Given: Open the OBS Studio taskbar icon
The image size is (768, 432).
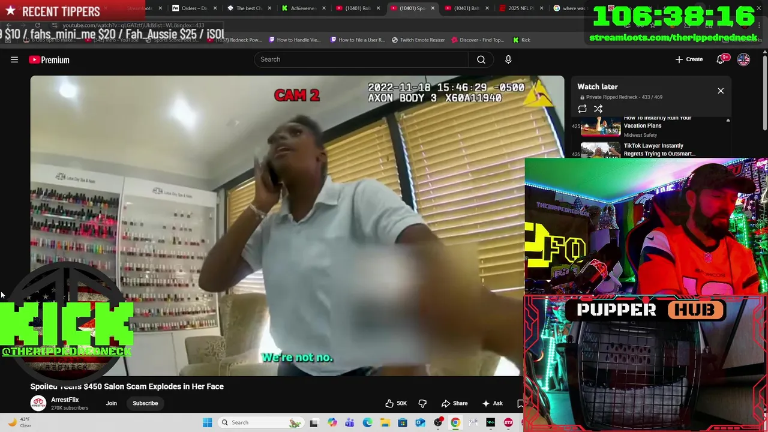Looking at the screenshot, I should pos(438,422).
